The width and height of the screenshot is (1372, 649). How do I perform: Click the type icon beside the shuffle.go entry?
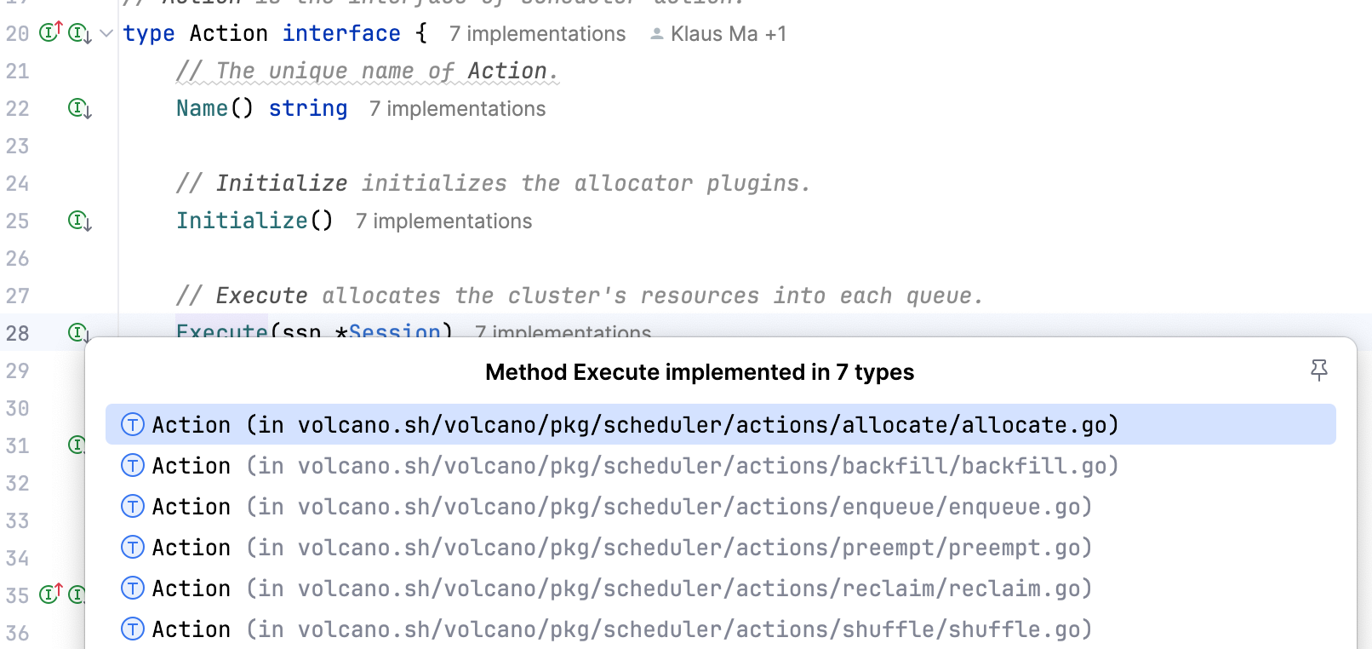pyautogui.click(x=133, y=629)
